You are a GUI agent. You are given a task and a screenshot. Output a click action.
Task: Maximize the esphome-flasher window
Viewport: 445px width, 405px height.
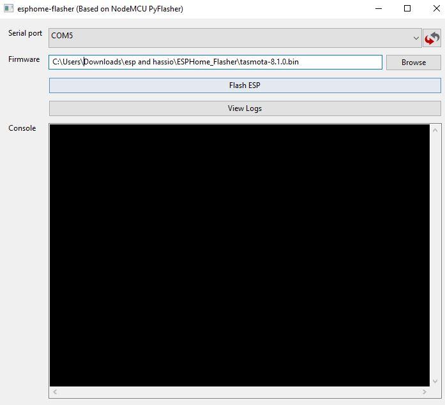click(407, 8)
